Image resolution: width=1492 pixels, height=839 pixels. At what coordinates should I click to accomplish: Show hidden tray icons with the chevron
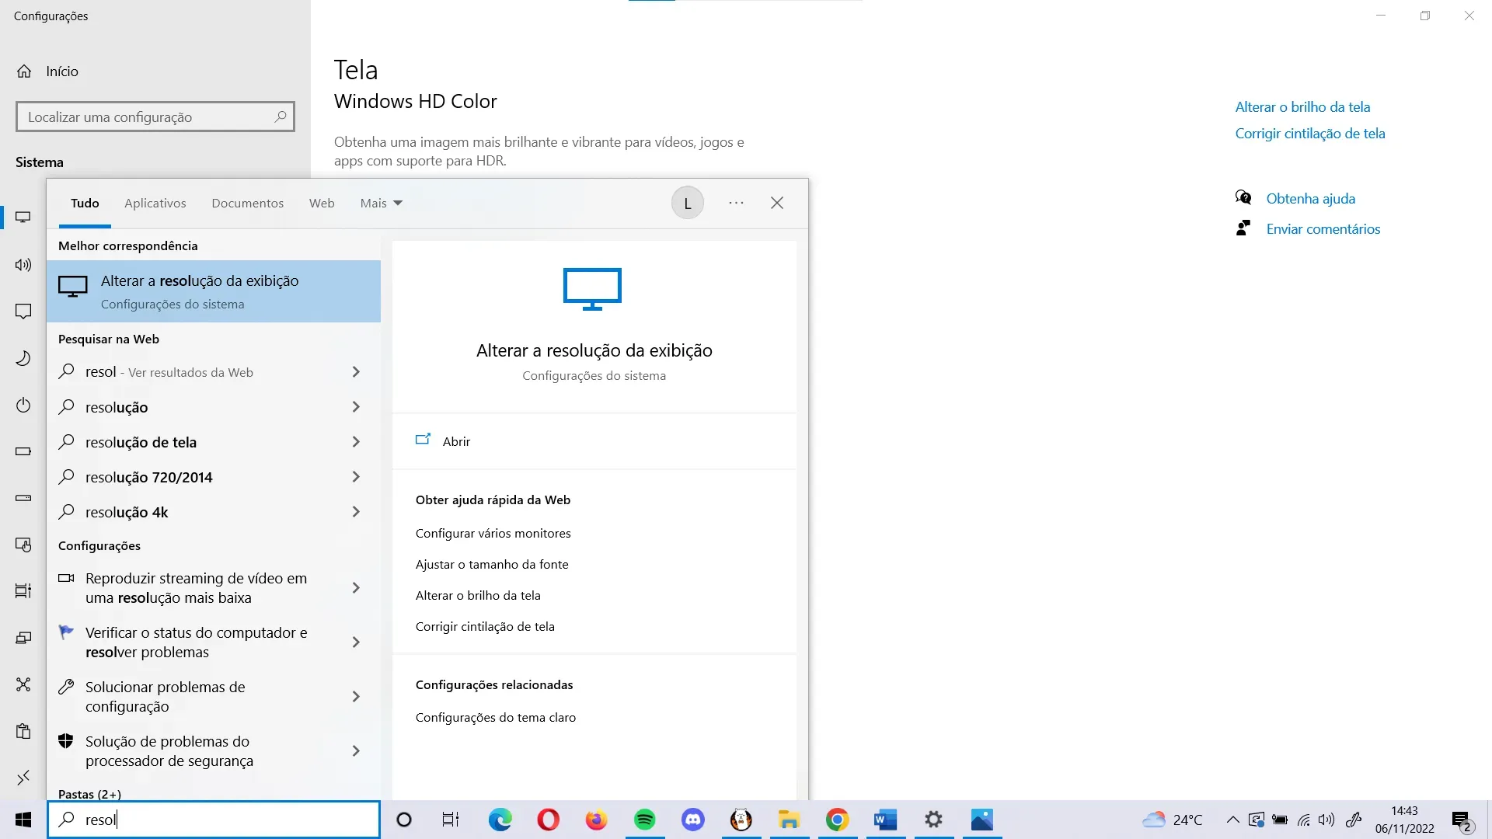click(x=1233, y=820)
